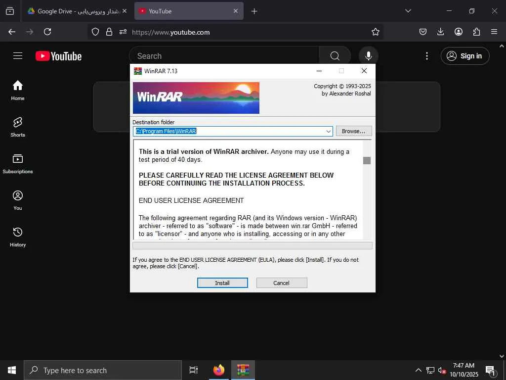Image resolution: width=506 pixels, height=380 pixels.
Task: Click the network tray icon
Action: [x=430, y=370]
